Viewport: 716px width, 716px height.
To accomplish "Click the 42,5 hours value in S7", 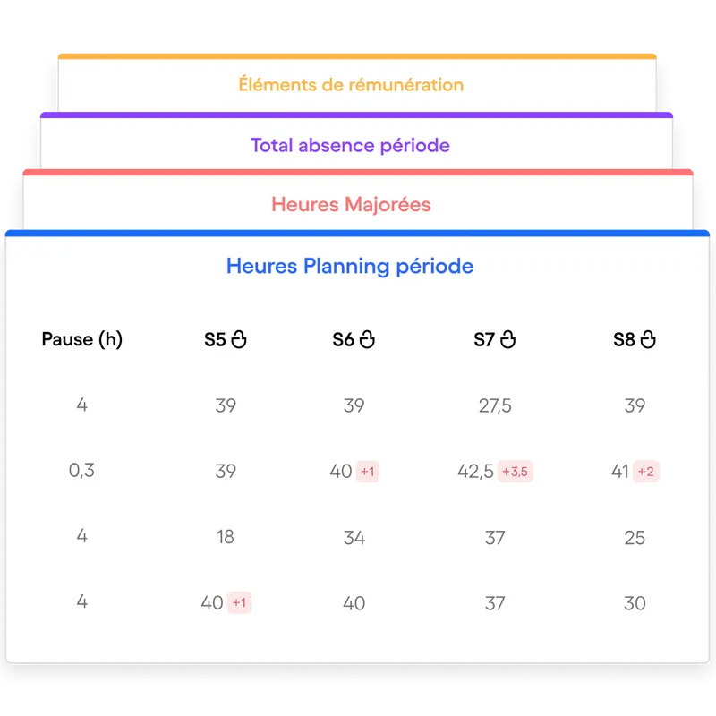I will coord(475,472).
